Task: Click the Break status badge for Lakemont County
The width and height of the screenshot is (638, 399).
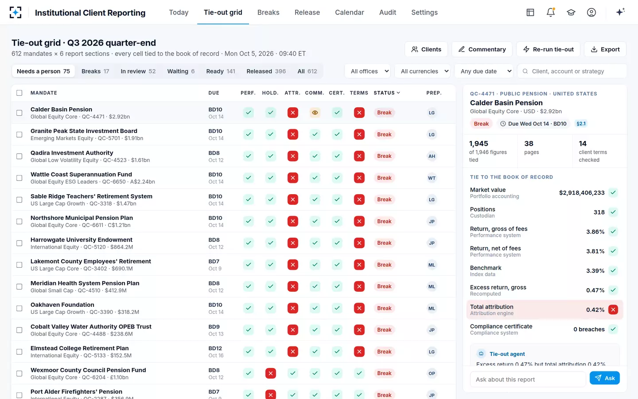Action: tap(384, 265)
